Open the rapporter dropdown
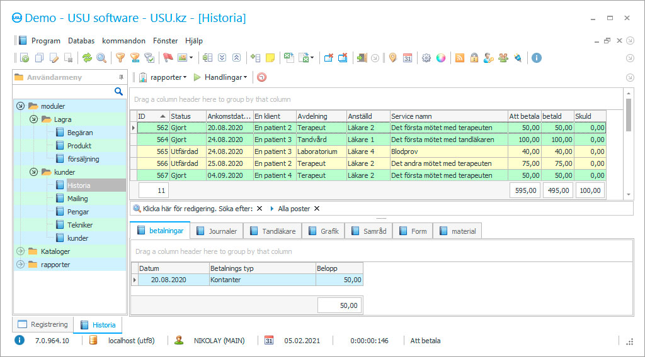Image resolution: width=645 pixels, height=357 pixels. 163,77
